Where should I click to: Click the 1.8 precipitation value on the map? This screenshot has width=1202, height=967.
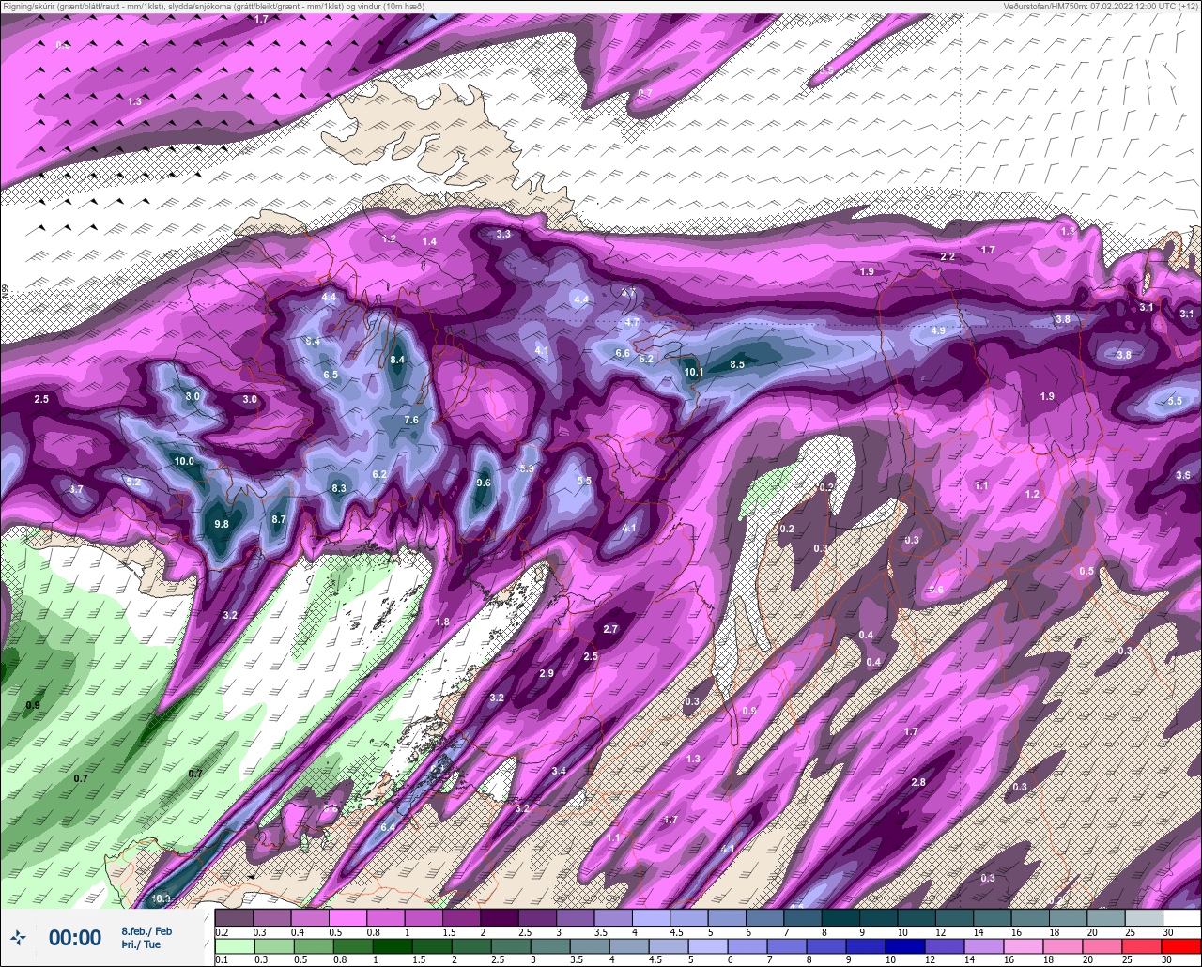pyautogui.click(x=443, y=622)
